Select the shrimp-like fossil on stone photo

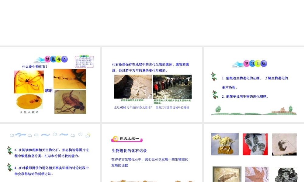click(x=285, y=144)
